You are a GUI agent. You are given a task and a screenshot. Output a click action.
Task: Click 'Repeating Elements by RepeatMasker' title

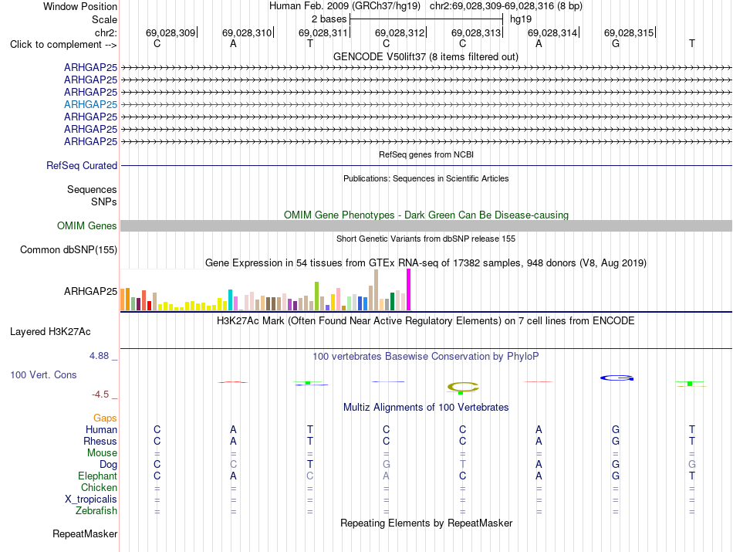[426, 523]
